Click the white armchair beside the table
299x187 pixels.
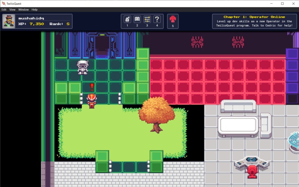[266, 125]
